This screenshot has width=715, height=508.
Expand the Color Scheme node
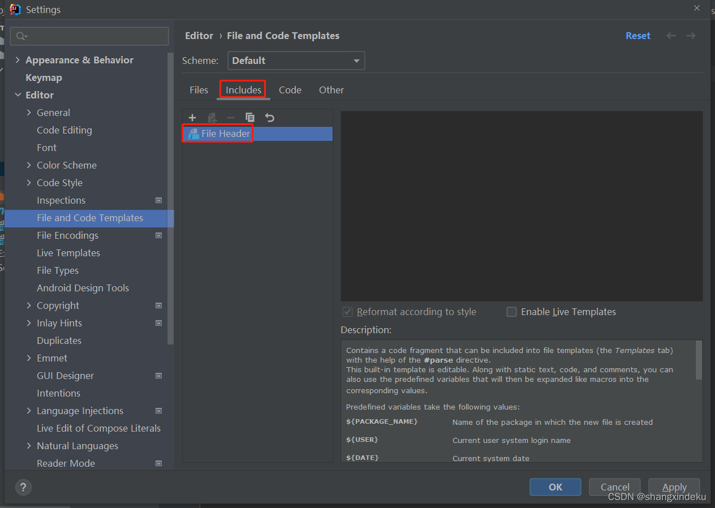pos(29,165)
